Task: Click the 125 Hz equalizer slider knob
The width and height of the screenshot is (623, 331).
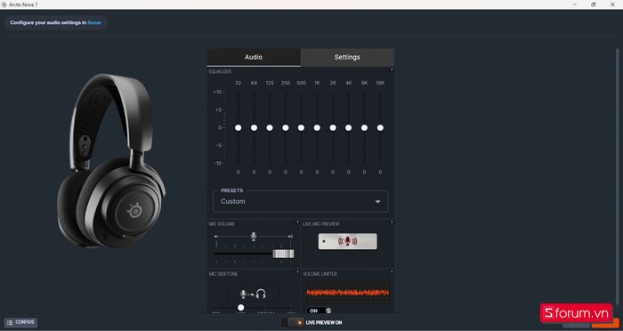Action: pyautogui.click(x=270, y=127)
